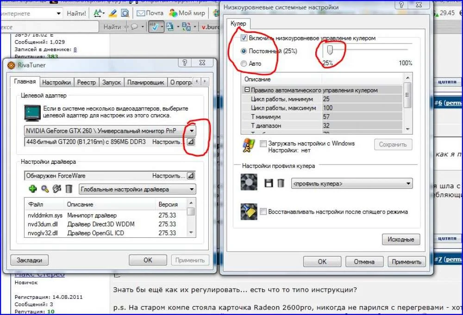Image resolution: width=463 pixels, height=315 pixels.
Task: Click the trash icon beside cooler profile
Action: tap(281, 183)
